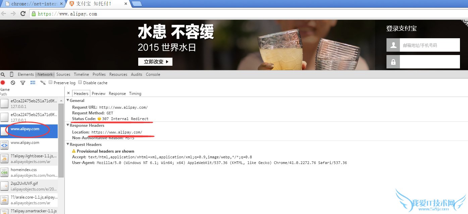Screen dimensions: 468x214
Task: Reload the Alipay page
Action: (x=23, y=14)
